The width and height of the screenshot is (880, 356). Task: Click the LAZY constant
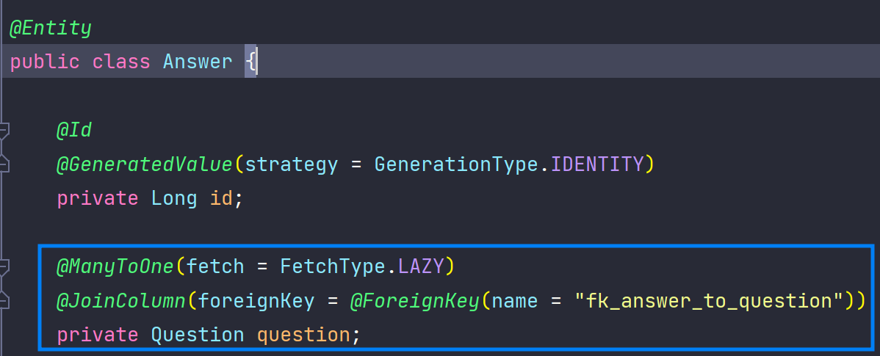(420, 267)
